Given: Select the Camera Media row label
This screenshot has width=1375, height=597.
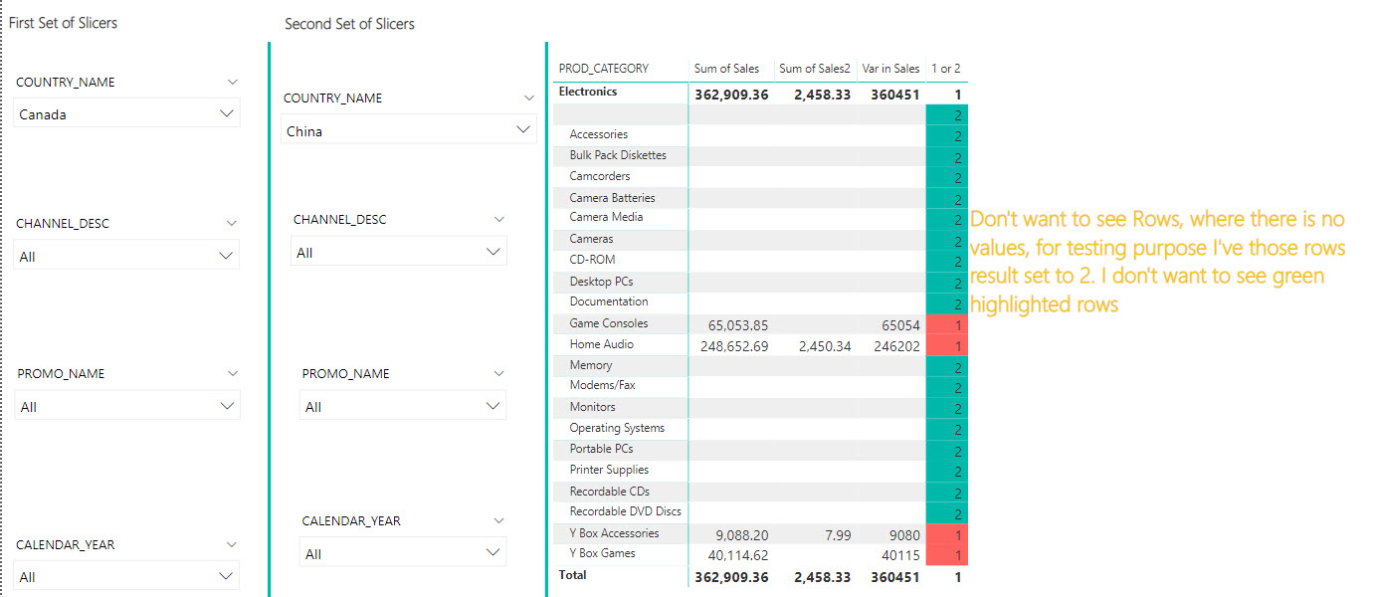Looking at the screenshot, I should click(606, 217).
